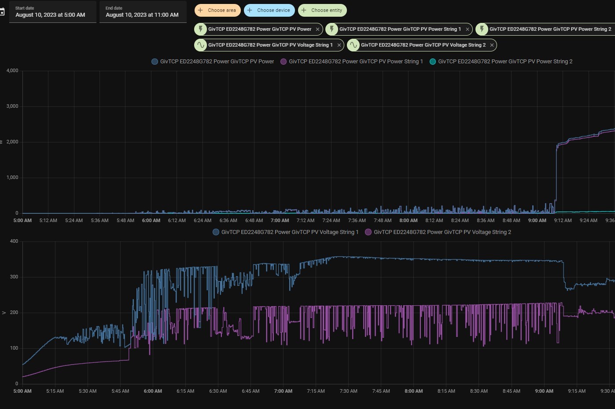Remove the PV Power String 1 entity chip
The width and height of the screenshot is (615, 409).
coord(468,29)
